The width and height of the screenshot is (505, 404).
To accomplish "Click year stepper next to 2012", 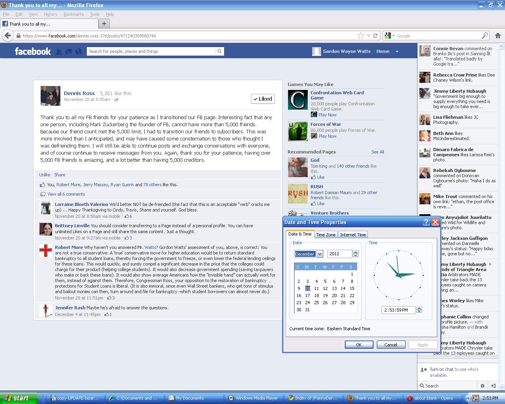I will [355, 254].
